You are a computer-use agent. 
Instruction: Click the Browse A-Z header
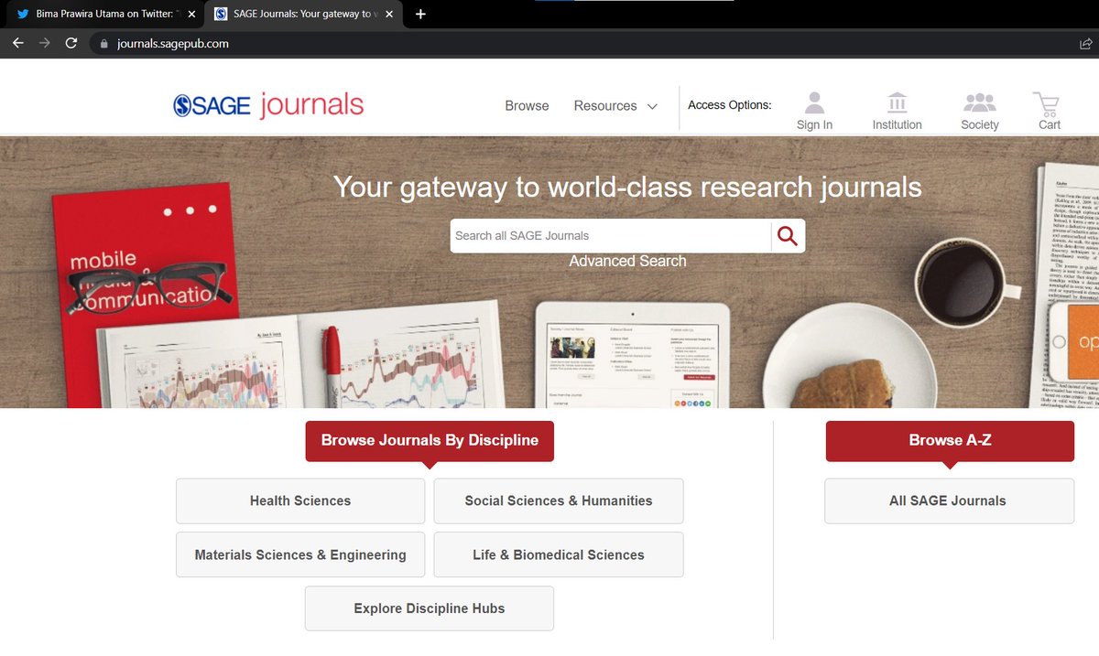tap(950, 441)
